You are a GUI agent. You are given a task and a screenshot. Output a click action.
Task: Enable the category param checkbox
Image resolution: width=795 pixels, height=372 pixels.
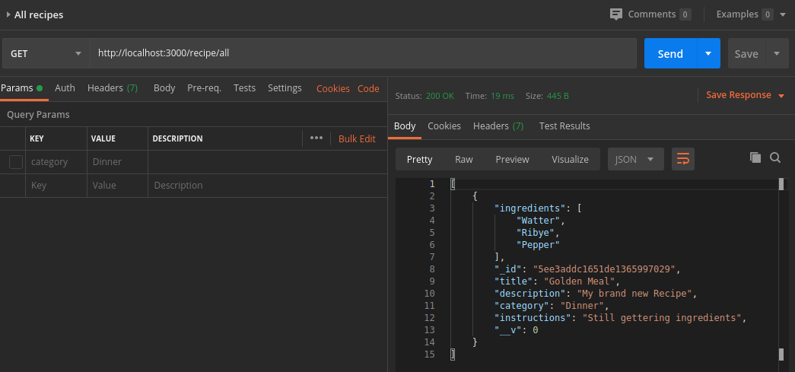pyautogui.click(x=16, y=162)
